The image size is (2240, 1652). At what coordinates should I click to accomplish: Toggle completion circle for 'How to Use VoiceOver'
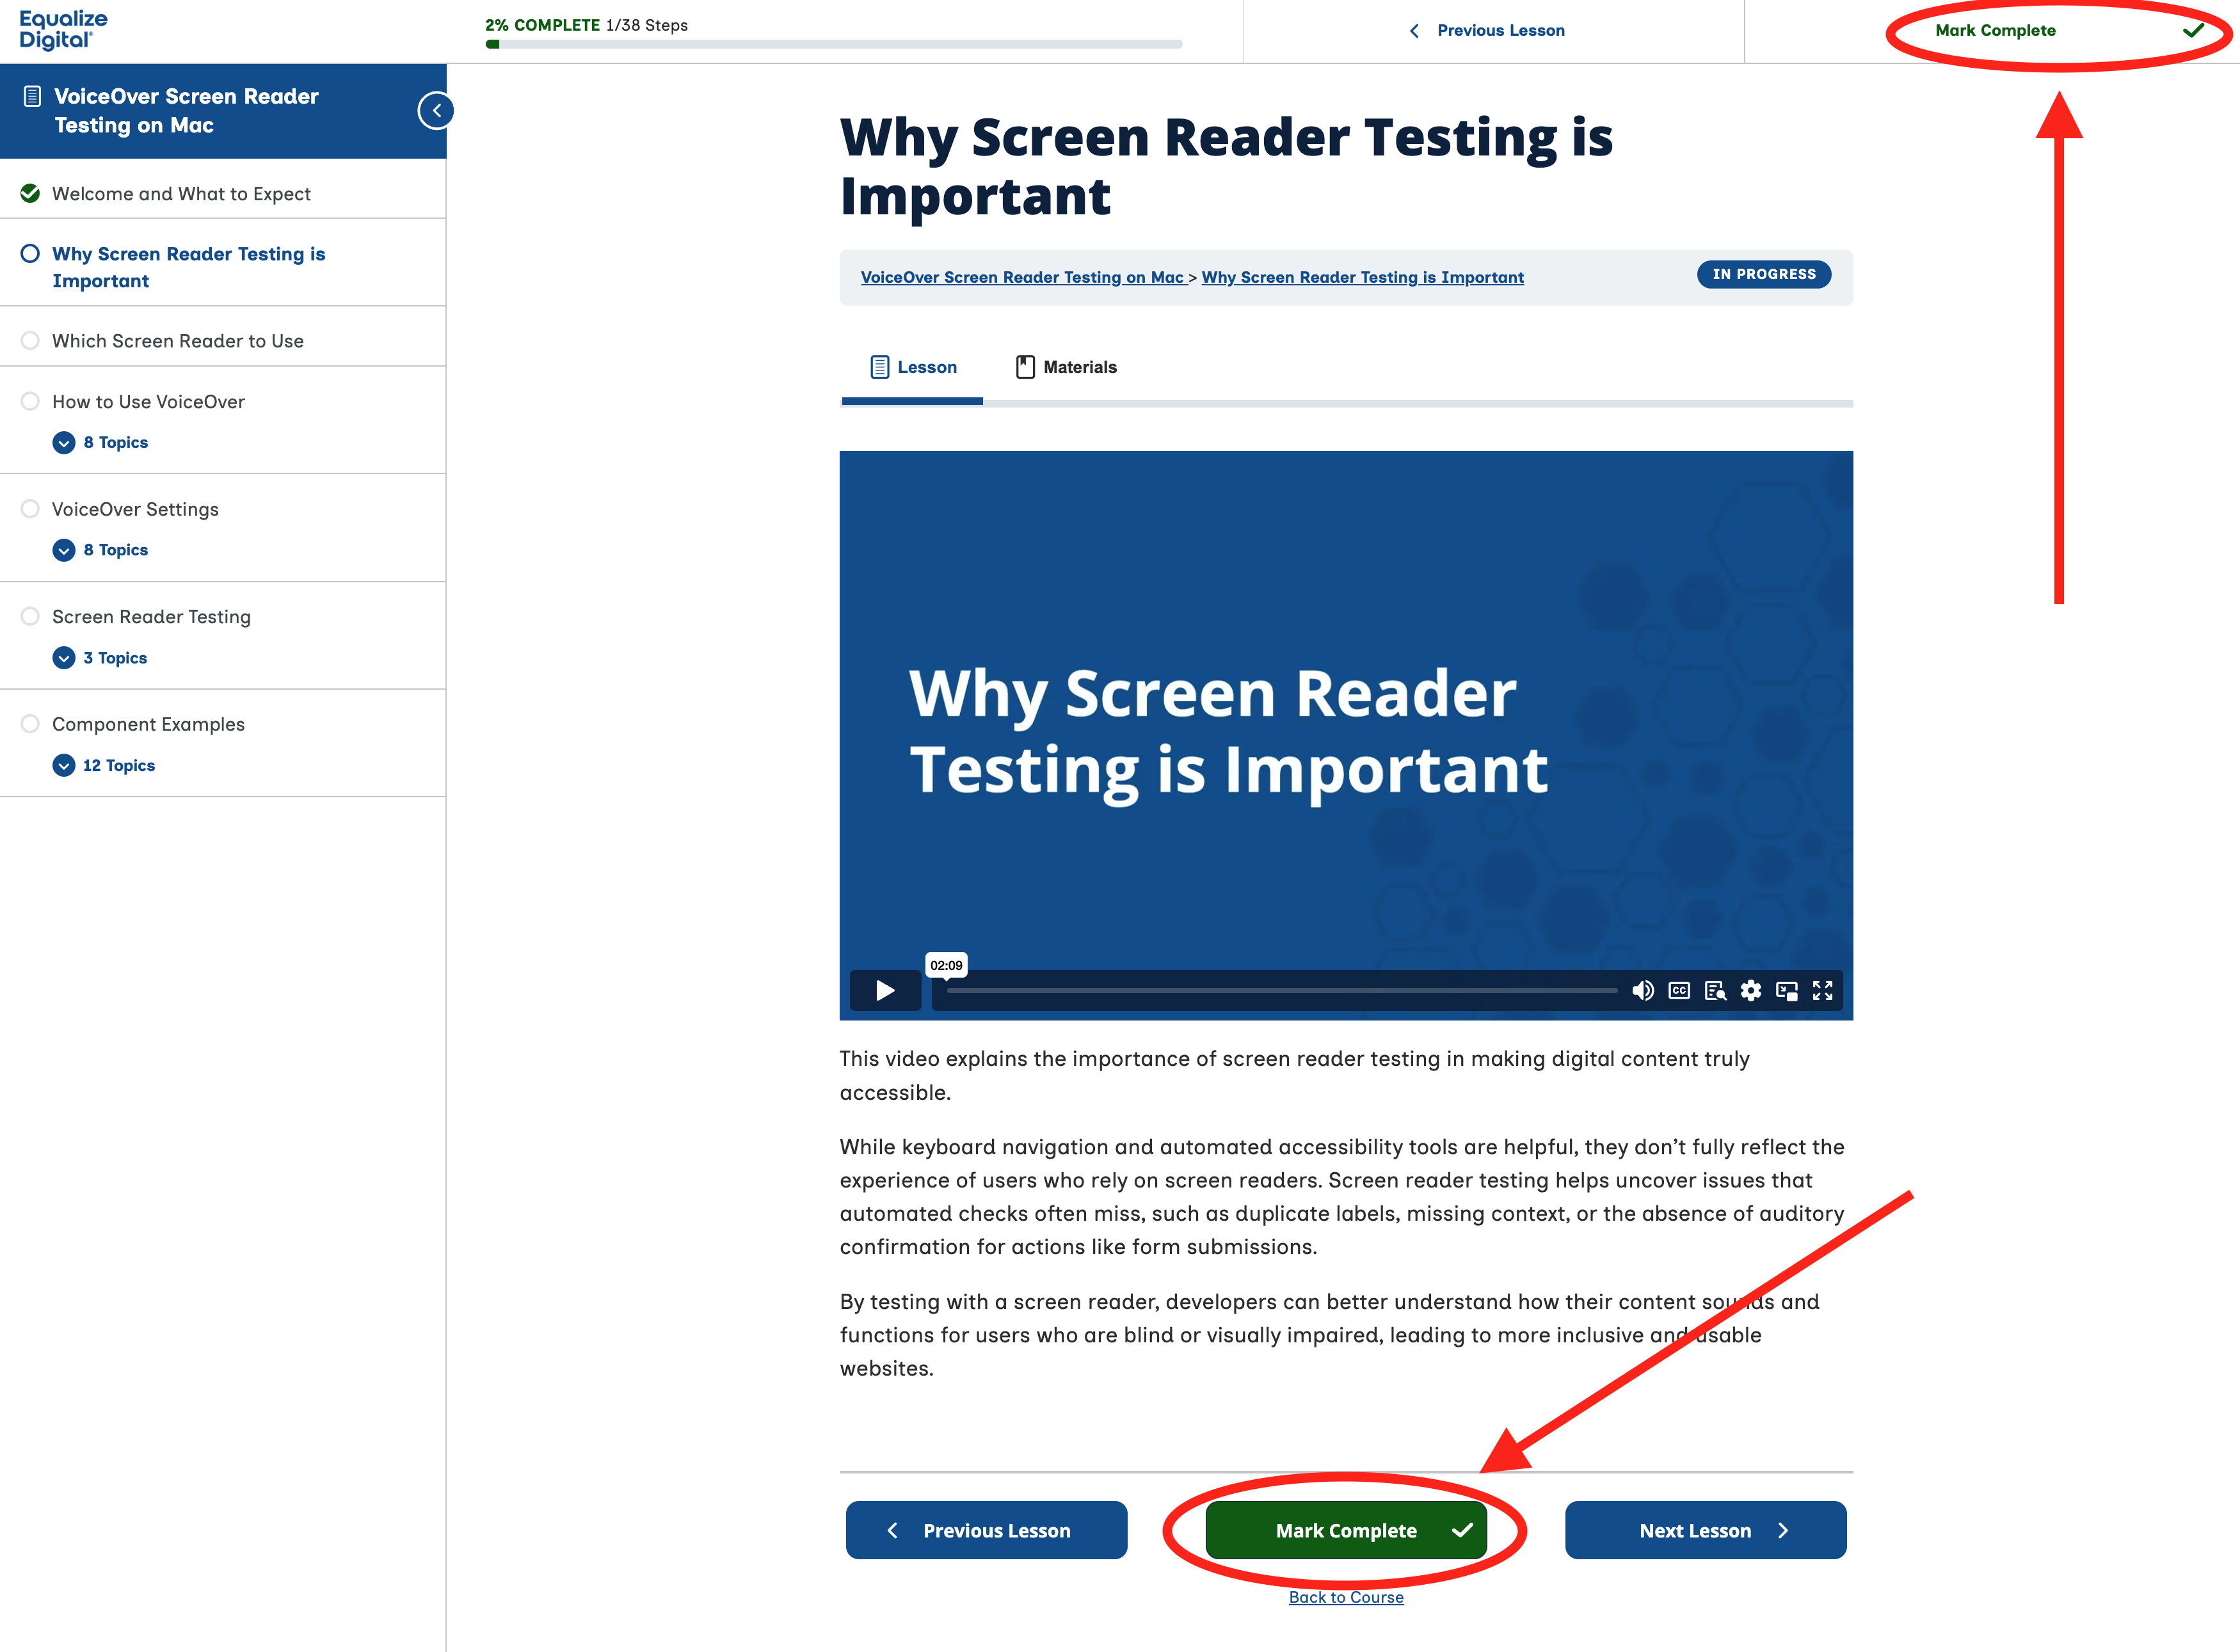pyautogui.click(x=30, y=401)
